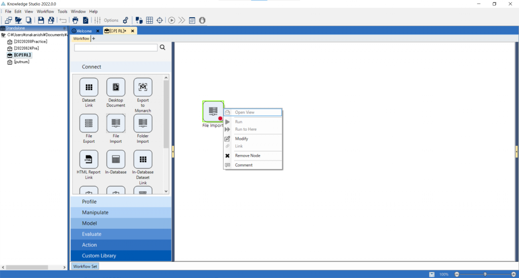The width and height of the screenshot is (519, 278).
Task: Click the Open Project folder icon
Action: click(x=18, y=20)
